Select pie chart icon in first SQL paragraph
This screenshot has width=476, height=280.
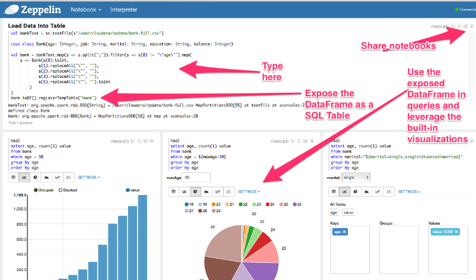coord(36,177)
